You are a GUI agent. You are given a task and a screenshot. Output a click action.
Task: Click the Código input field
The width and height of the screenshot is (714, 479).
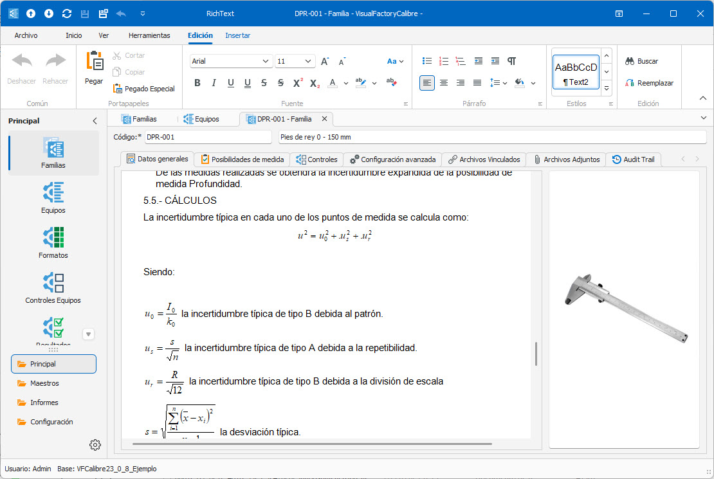pos(208,137)
